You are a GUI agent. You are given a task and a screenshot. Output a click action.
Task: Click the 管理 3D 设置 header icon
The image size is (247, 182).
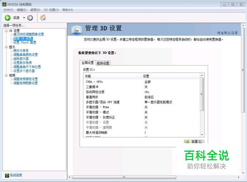76,30
